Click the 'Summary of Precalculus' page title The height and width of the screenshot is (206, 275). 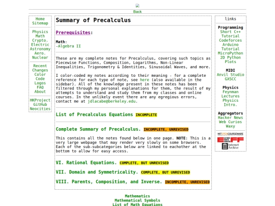point(93,20)
